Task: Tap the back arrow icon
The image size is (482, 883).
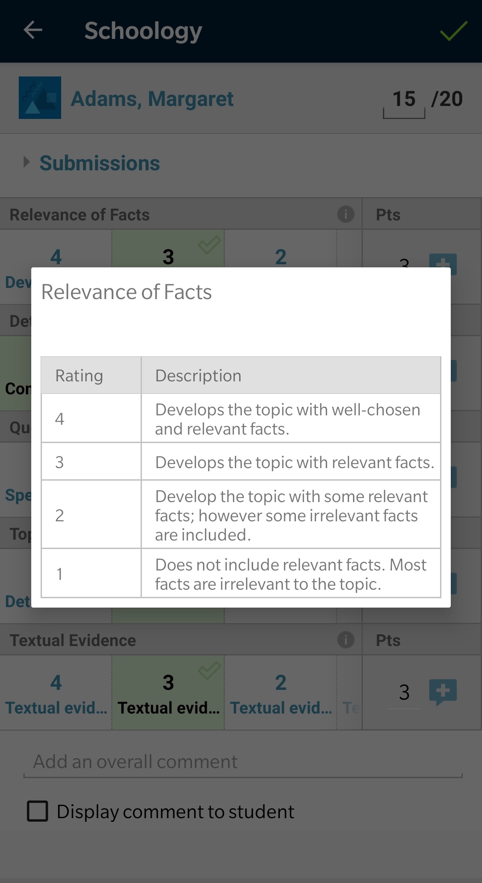Action: click(33, 30)
